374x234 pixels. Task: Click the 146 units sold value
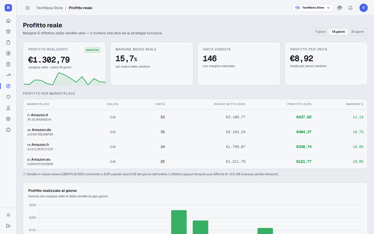[210, 58]
